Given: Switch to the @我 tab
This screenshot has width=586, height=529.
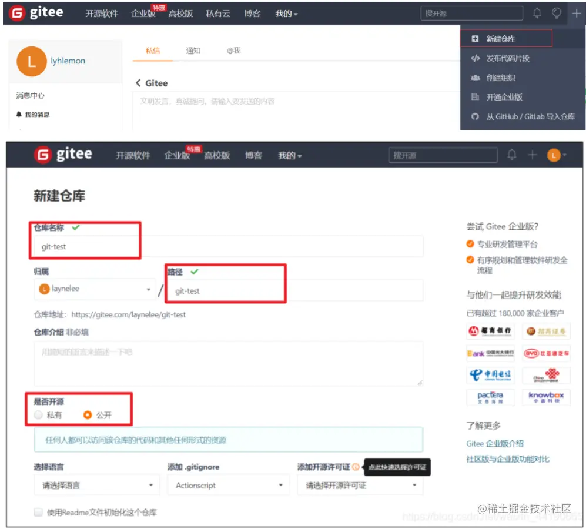Looking at the screenshot, I should (233, 51).
